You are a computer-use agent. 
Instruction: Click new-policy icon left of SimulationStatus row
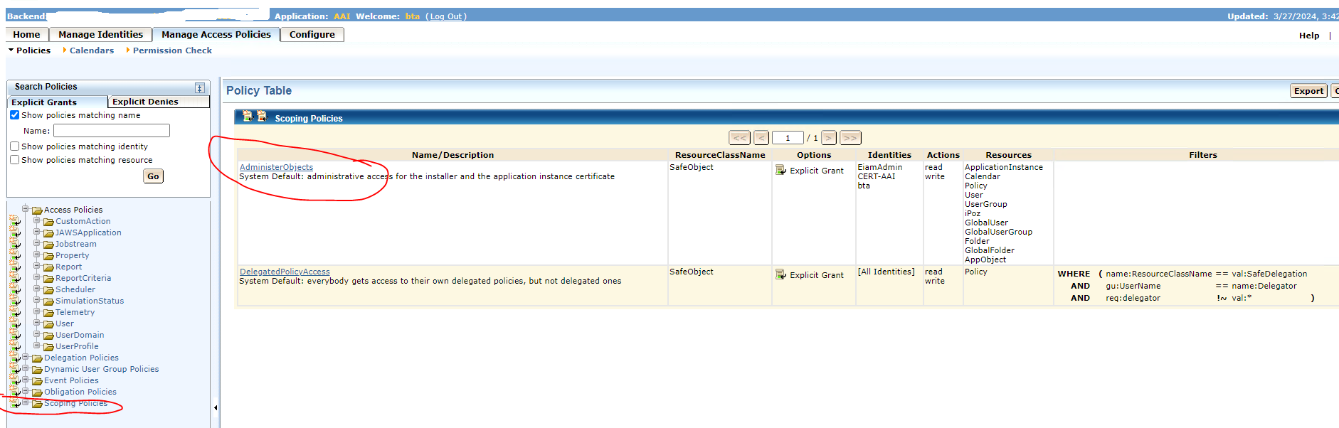[x=15, y=301]
